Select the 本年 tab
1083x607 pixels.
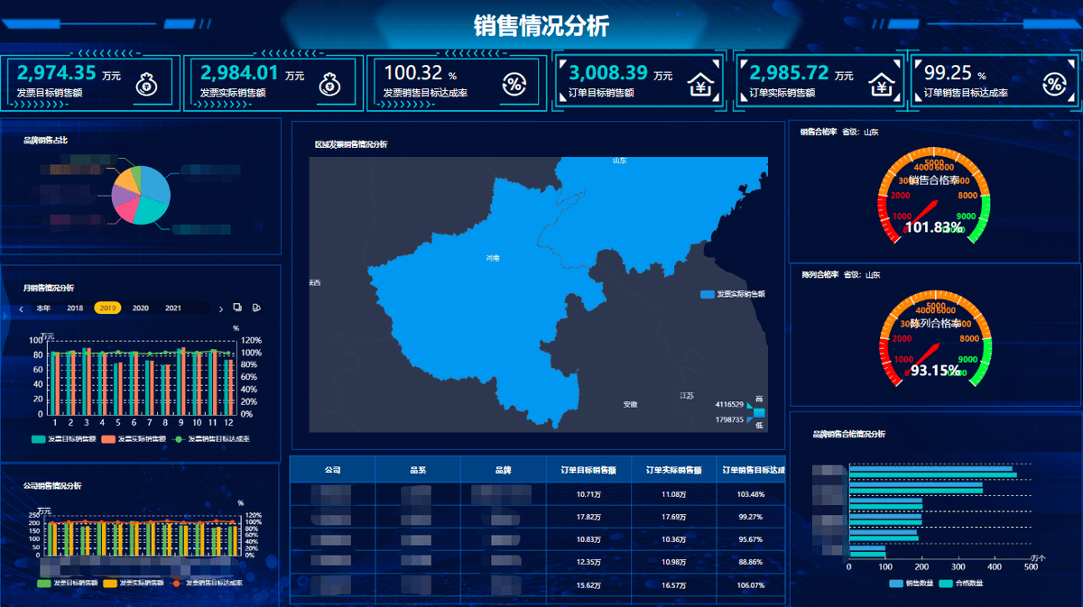43,308
